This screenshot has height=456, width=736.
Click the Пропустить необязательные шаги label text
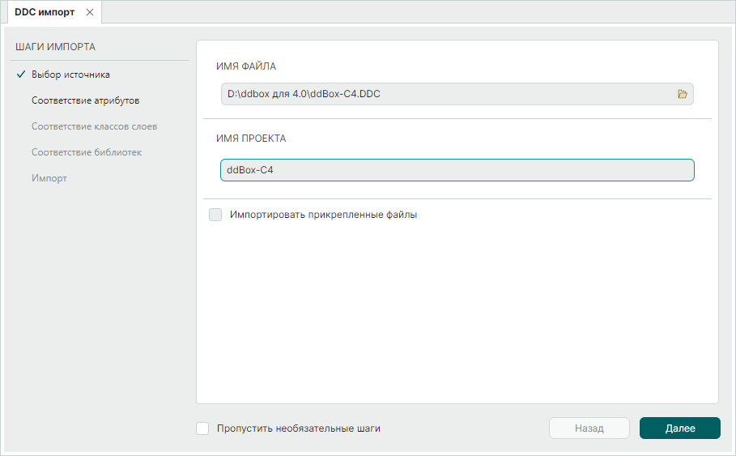click(298, 428)
